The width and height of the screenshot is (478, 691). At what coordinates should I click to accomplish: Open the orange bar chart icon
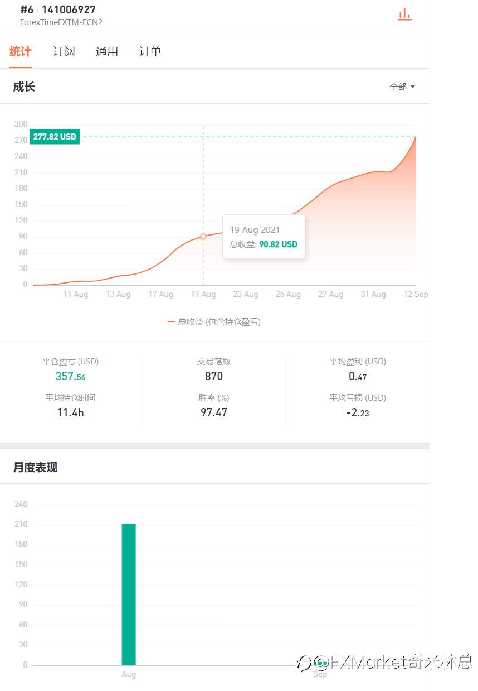pyautogui.click(x=405, y=15)
